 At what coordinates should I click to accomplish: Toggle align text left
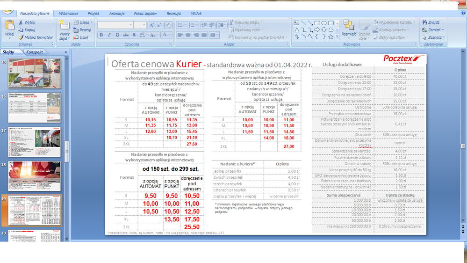(180, 35)
